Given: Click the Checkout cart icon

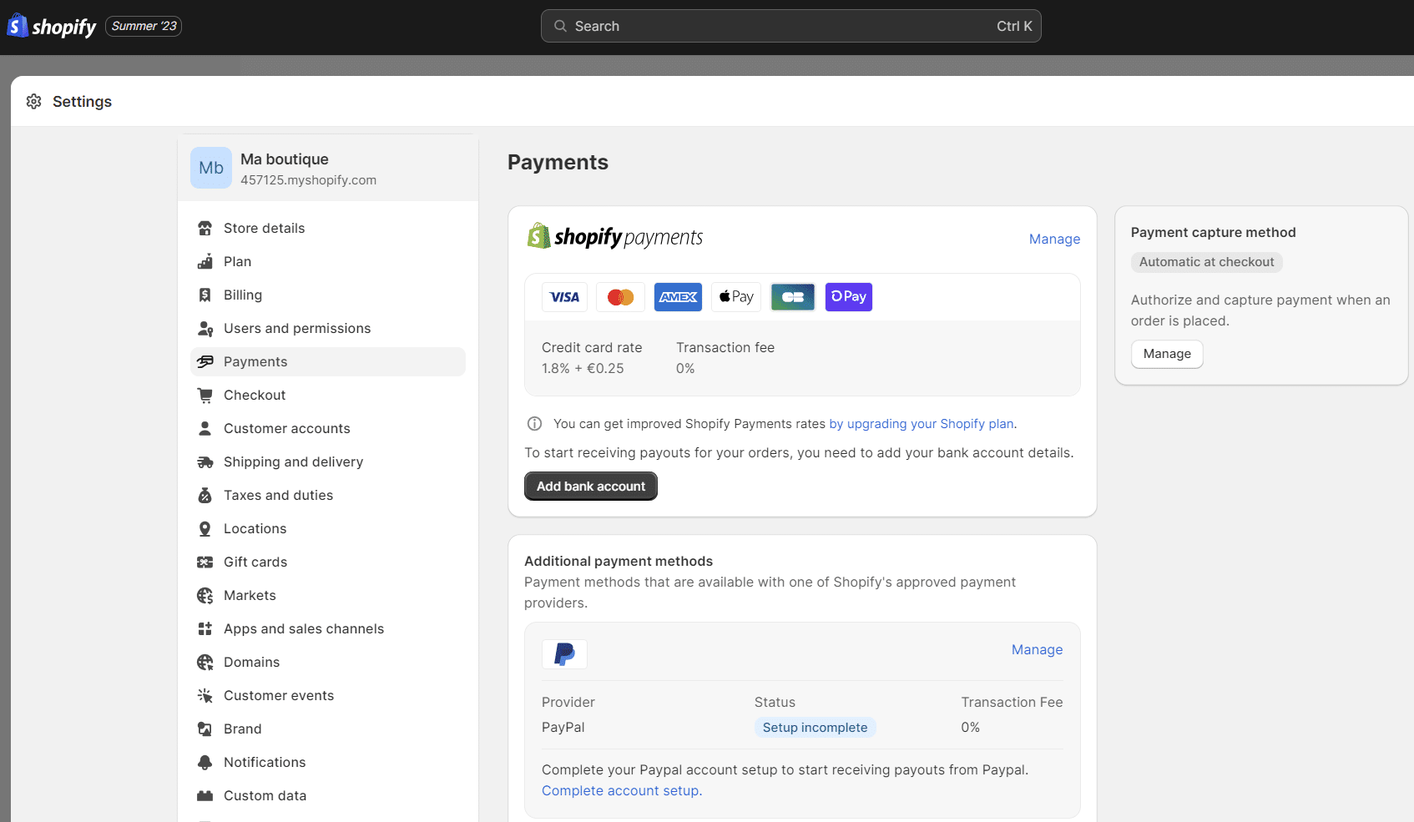Looking at the screenshot, I should [205, 395].
